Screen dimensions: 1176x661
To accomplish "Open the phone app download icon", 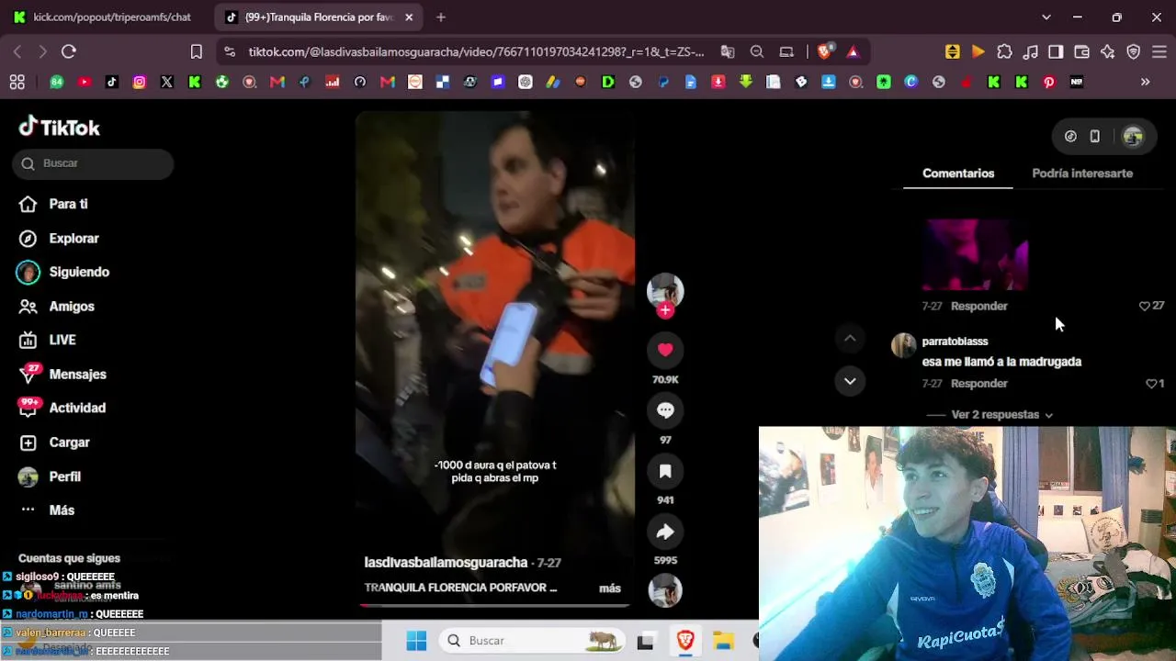I will click(1095, 137).
